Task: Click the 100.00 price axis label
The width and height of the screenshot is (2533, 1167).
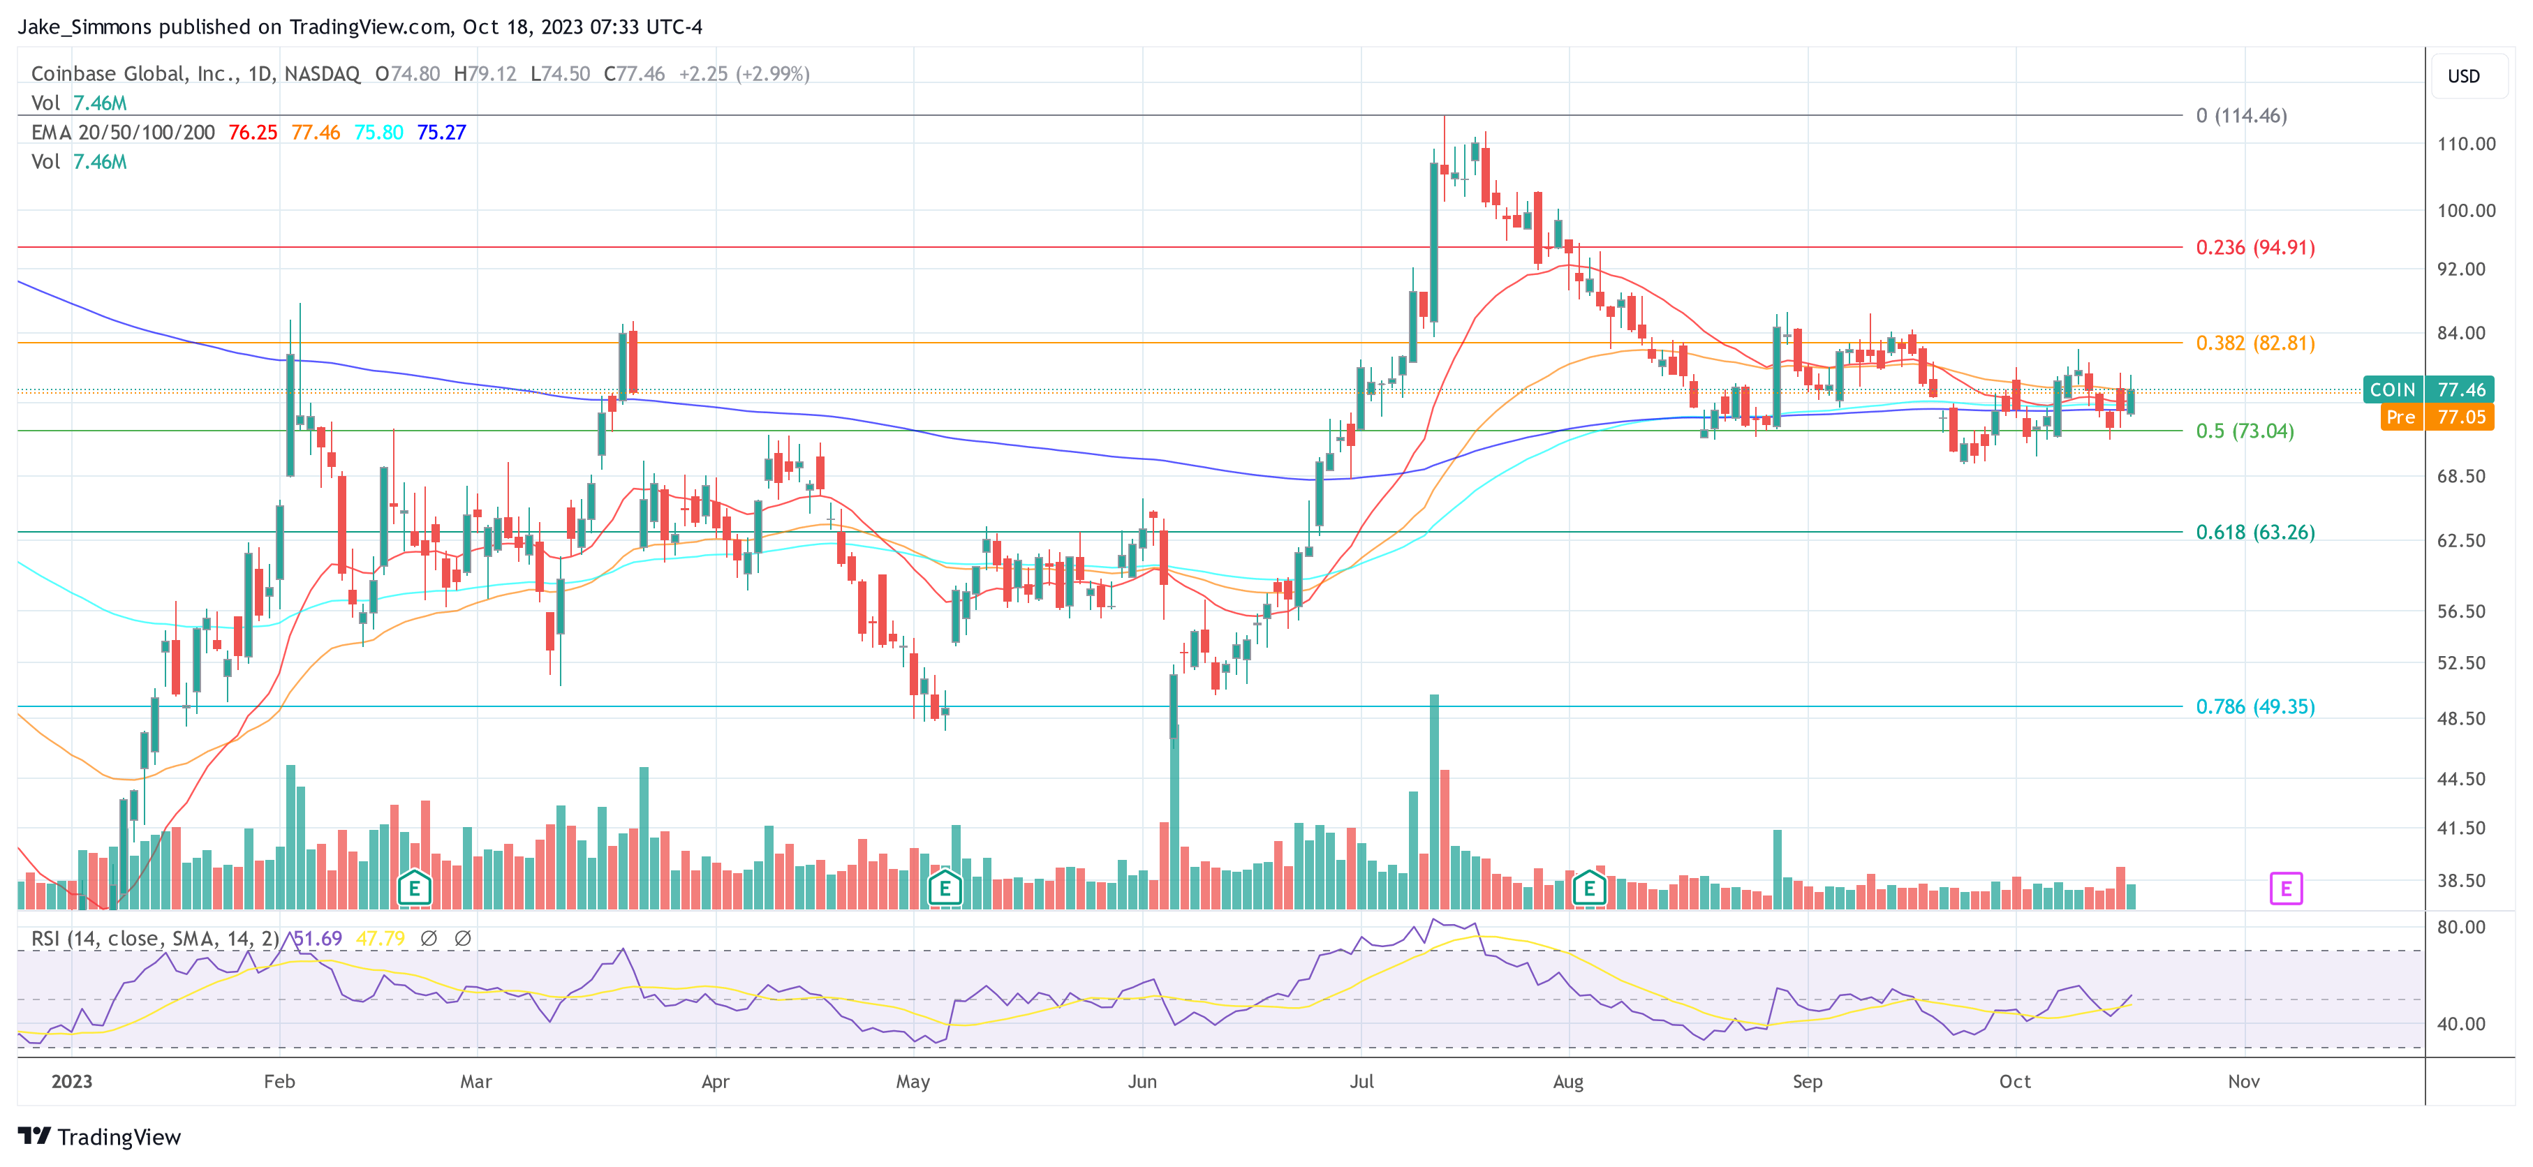Action: (x=2466, y=210)
